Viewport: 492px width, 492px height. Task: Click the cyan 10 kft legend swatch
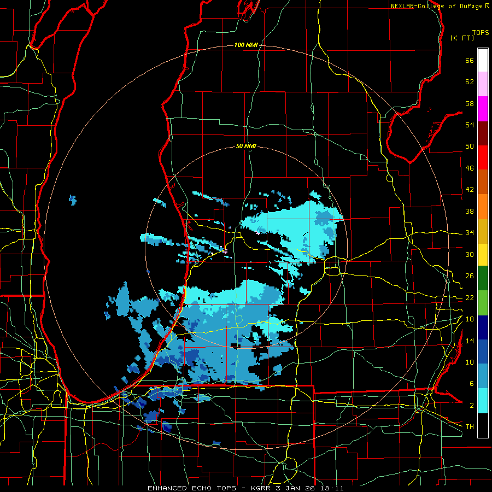(x=483, y=401)
